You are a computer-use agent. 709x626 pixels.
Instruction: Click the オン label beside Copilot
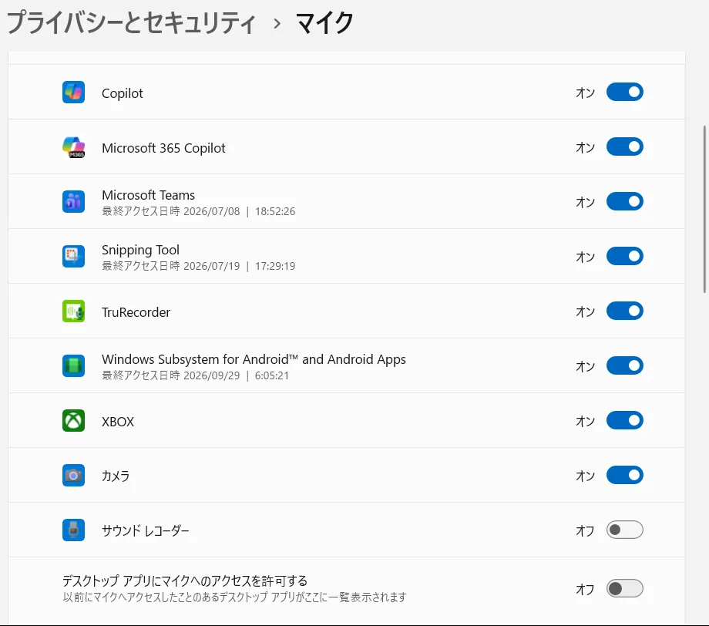[585, 93]
